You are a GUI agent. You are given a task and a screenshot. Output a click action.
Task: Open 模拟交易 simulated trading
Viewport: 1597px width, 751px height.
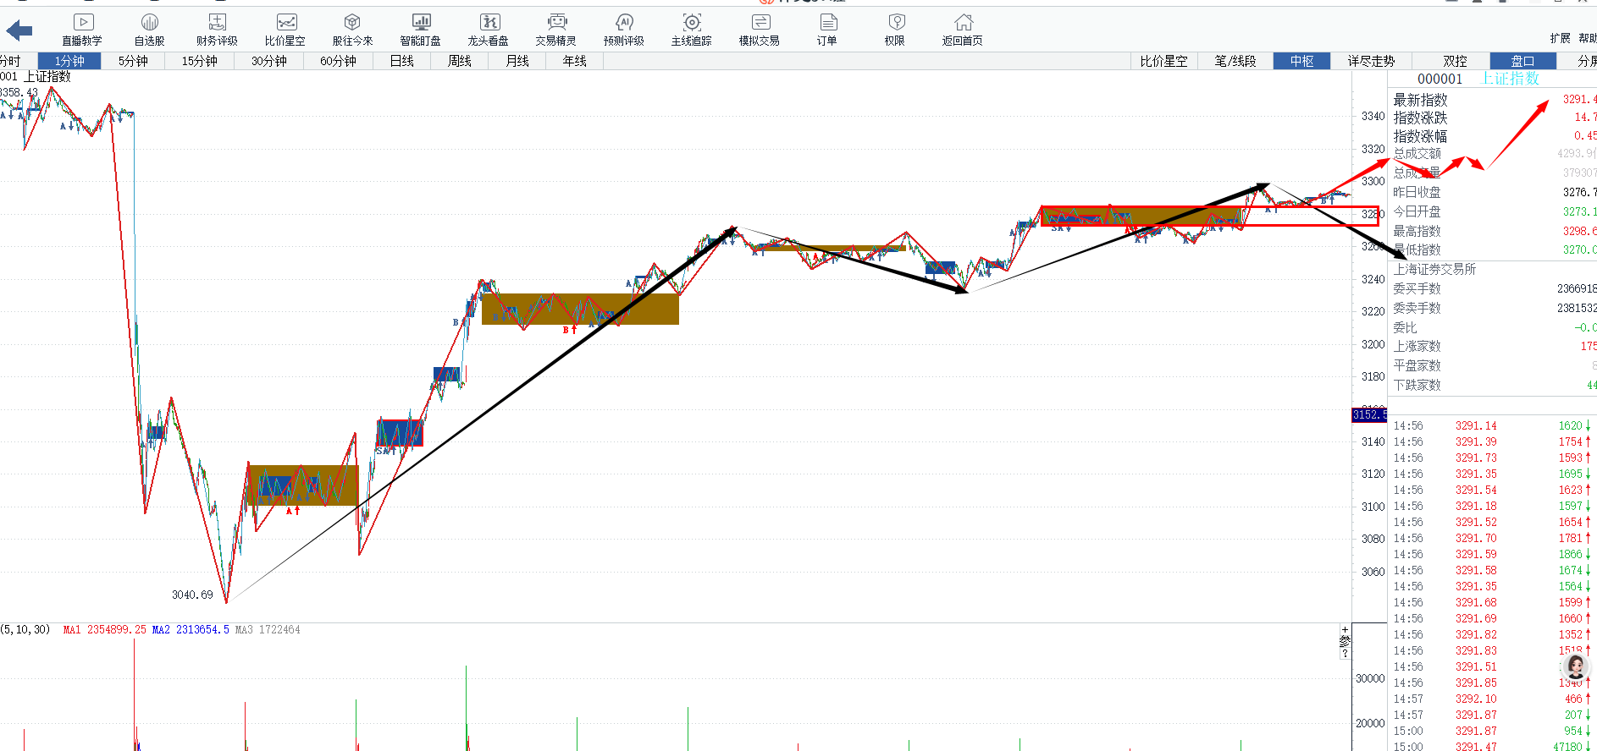760,30
